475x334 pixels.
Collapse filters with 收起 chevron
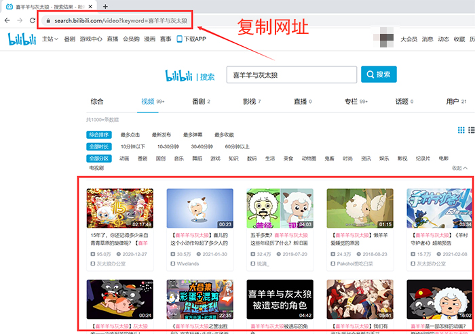click(459, 168)
